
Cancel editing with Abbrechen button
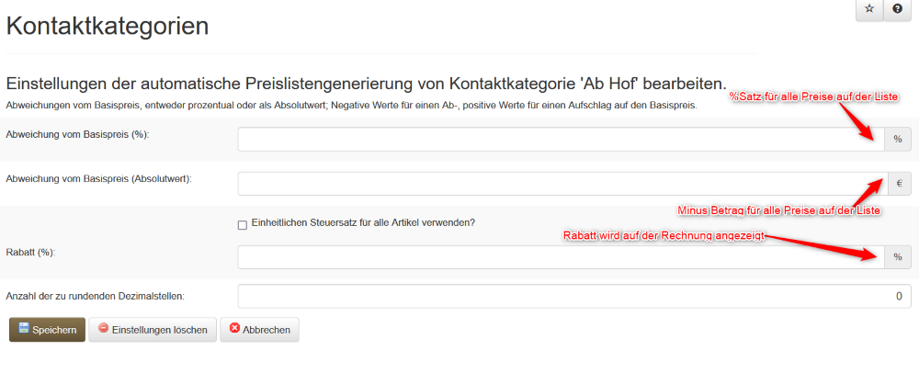coord(260,330)
